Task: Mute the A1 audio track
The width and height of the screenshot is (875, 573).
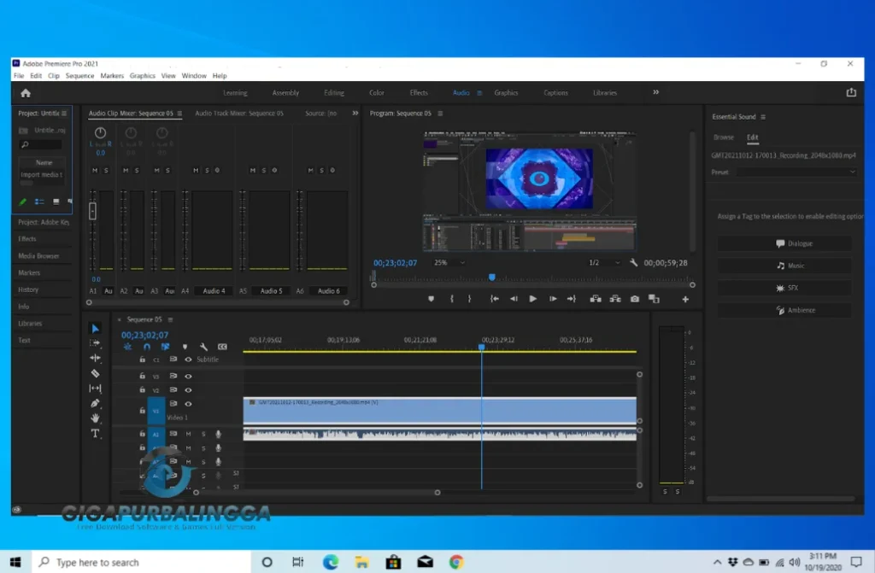Action: tap(189, 434)
